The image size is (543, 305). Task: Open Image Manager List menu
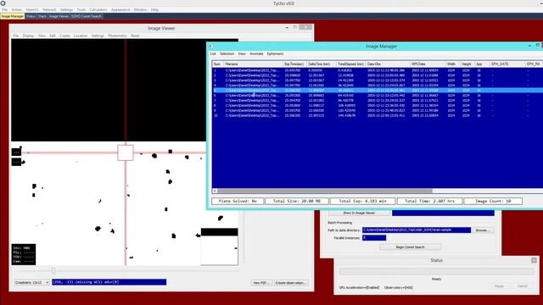pos(213,53)
